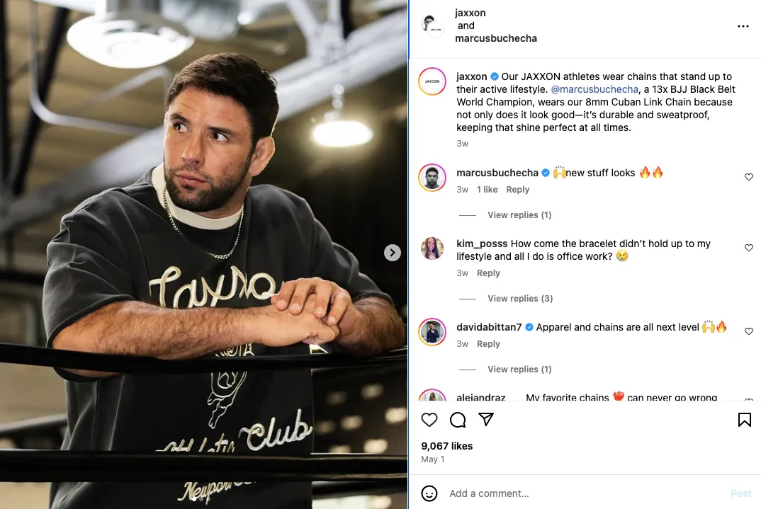Like davidabittan7's comment
The height and width of the screenshot is (509, 761).
[x=748, y=331]
